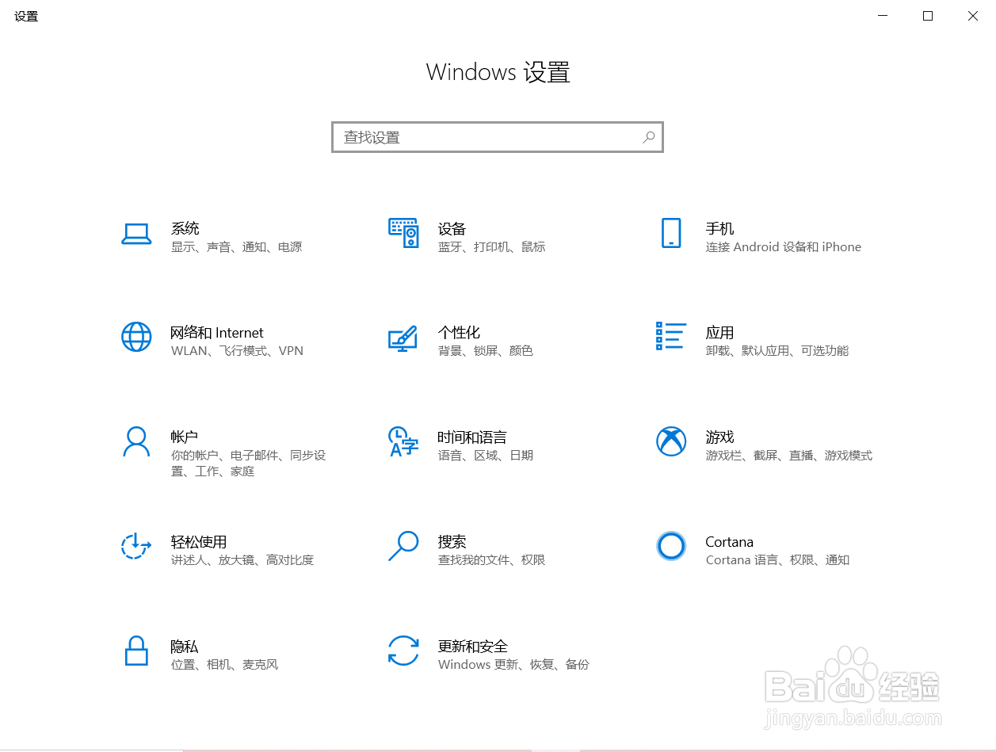Focus the 查找设置 search field
Screen dimensions: 996x752
pos(498,137)
